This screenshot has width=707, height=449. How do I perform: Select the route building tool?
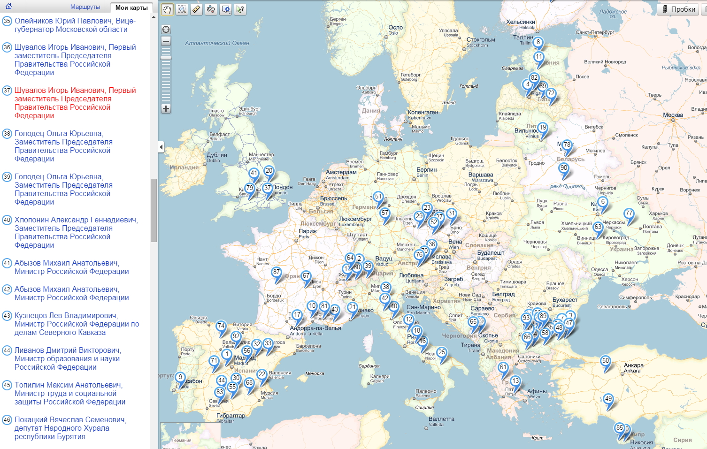(x=211, y=9)
